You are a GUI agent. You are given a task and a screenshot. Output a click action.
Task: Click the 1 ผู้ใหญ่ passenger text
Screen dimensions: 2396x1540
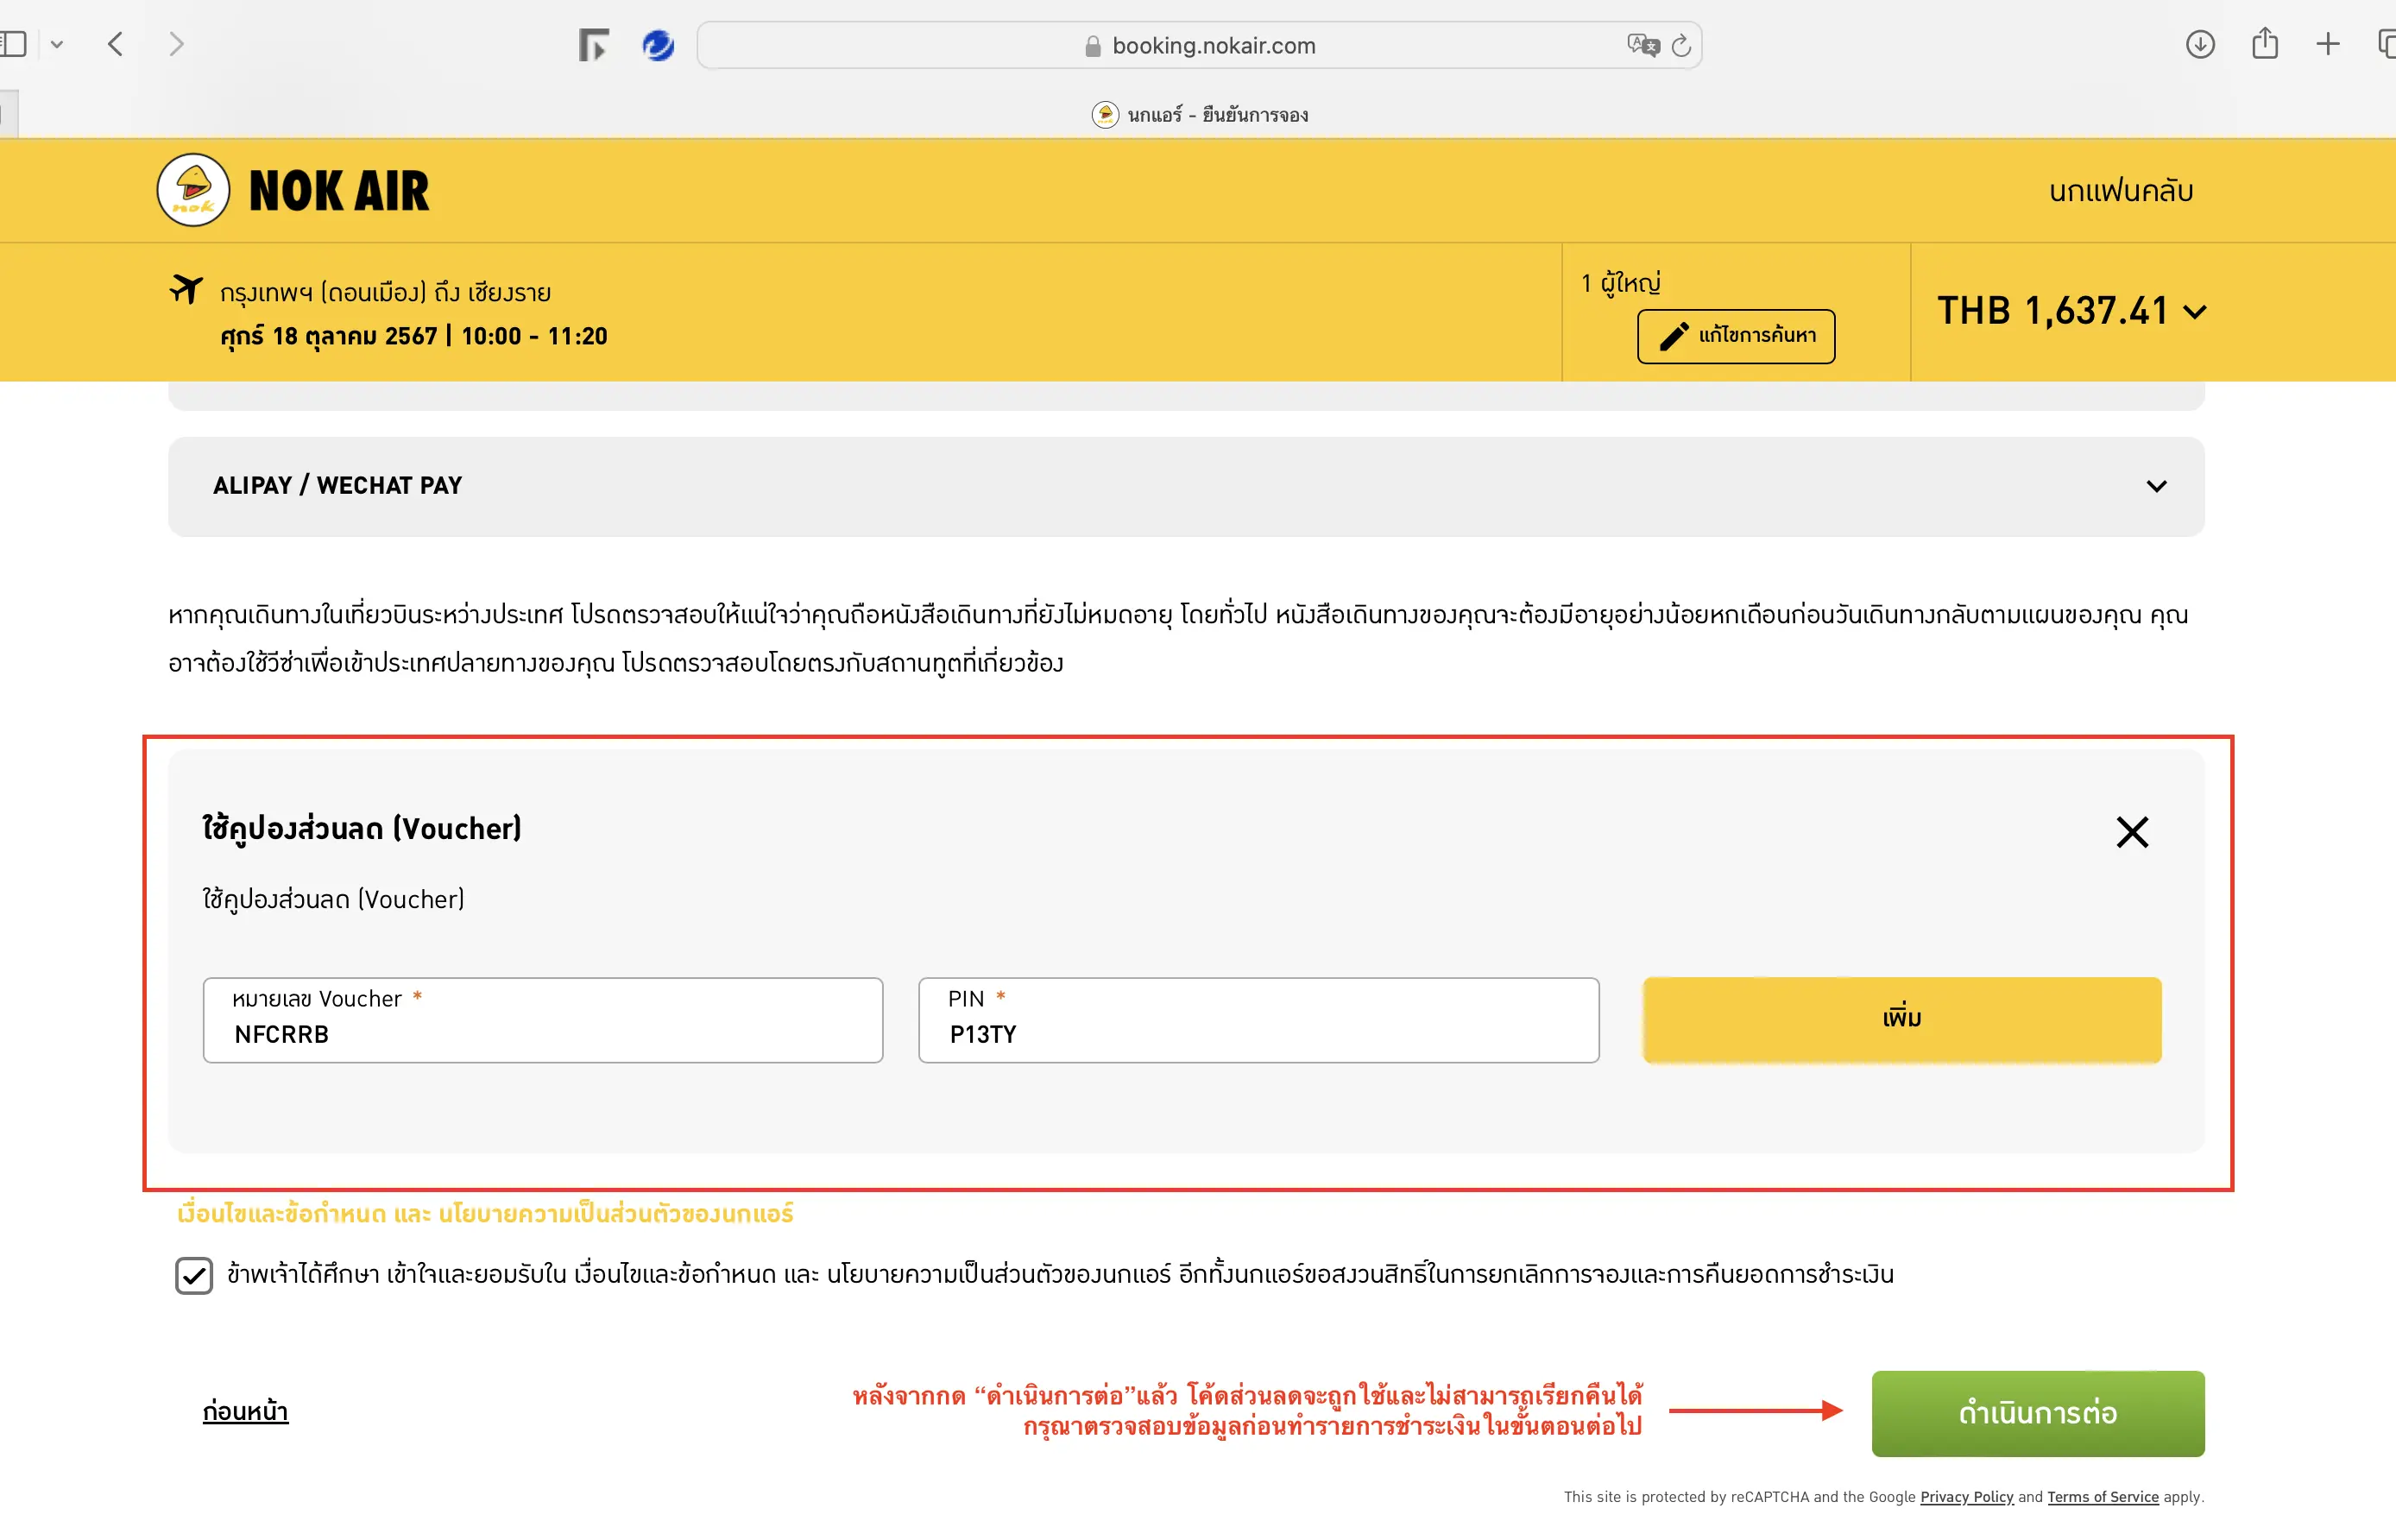pos(1620,283)
